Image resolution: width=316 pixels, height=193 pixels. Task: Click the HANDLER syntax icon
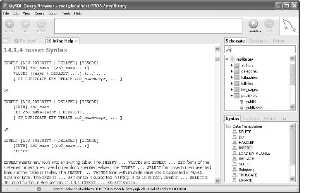[x=235, y=143]
